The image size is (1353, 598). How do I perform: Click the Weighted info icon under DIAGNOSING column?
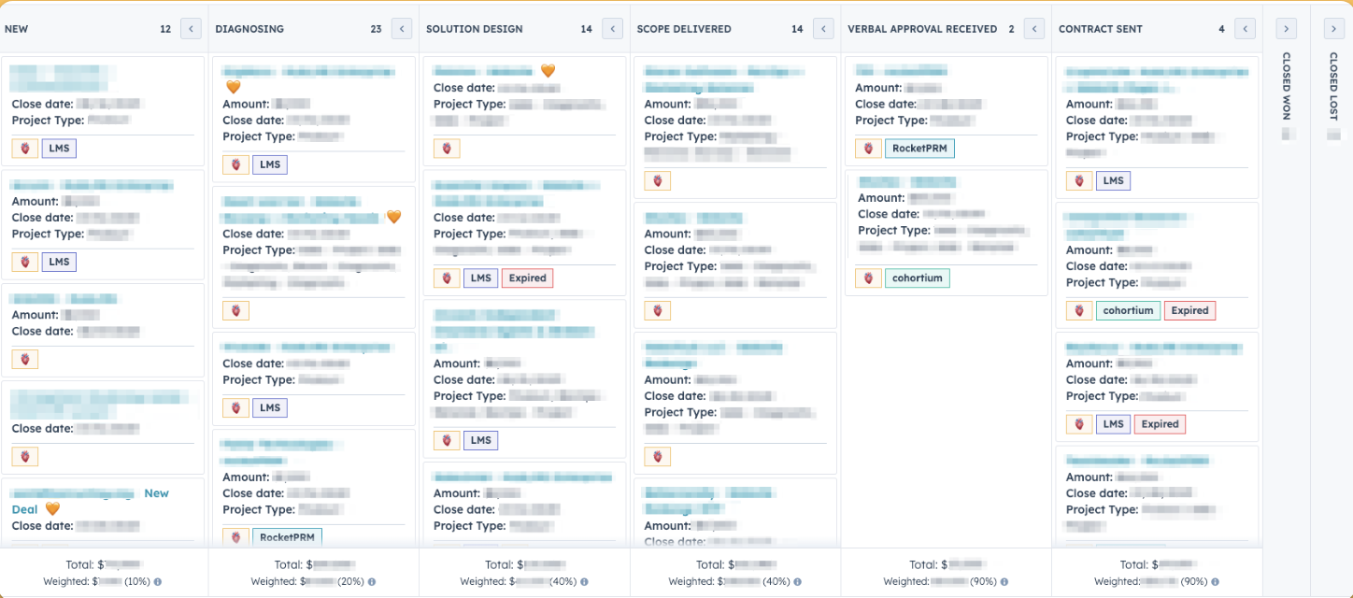click(x=372, y=582)
